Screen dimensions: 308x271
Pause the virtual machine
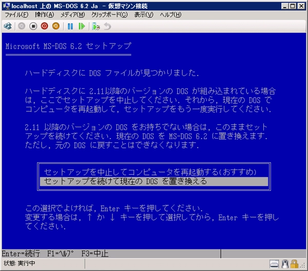pos(70,26)
